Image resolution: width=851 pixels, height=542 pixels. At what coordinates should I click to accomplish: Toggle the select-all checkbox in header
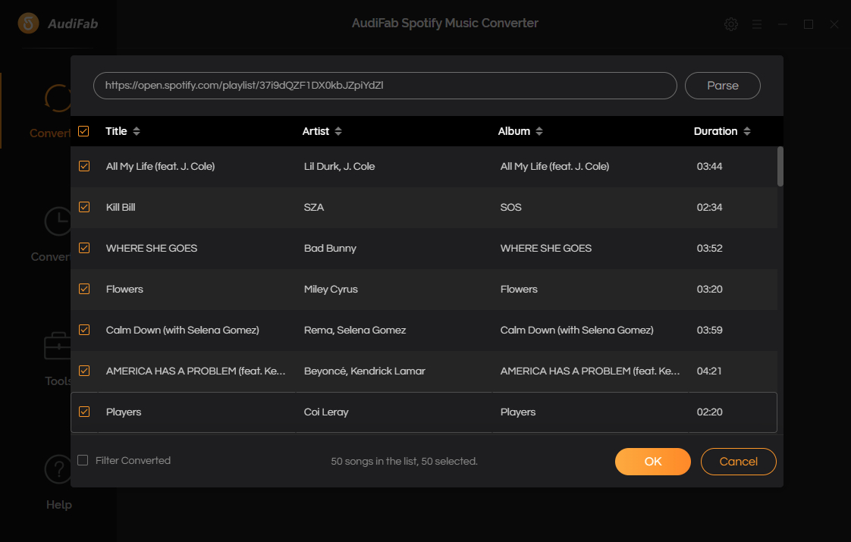(x=83, y=130)
